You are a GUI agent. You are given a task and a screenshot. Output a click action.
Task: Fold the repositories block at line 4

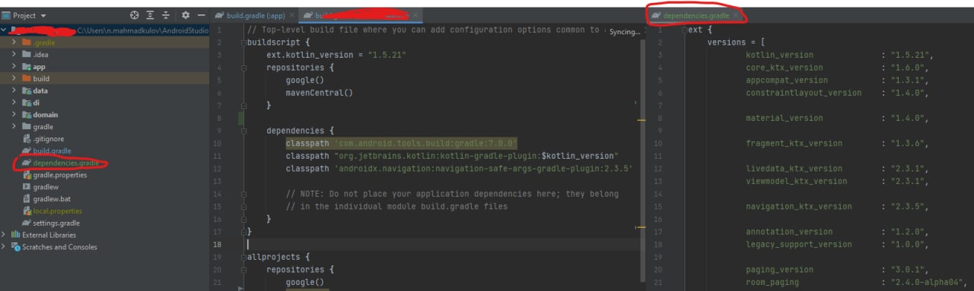tap(243, 68)
